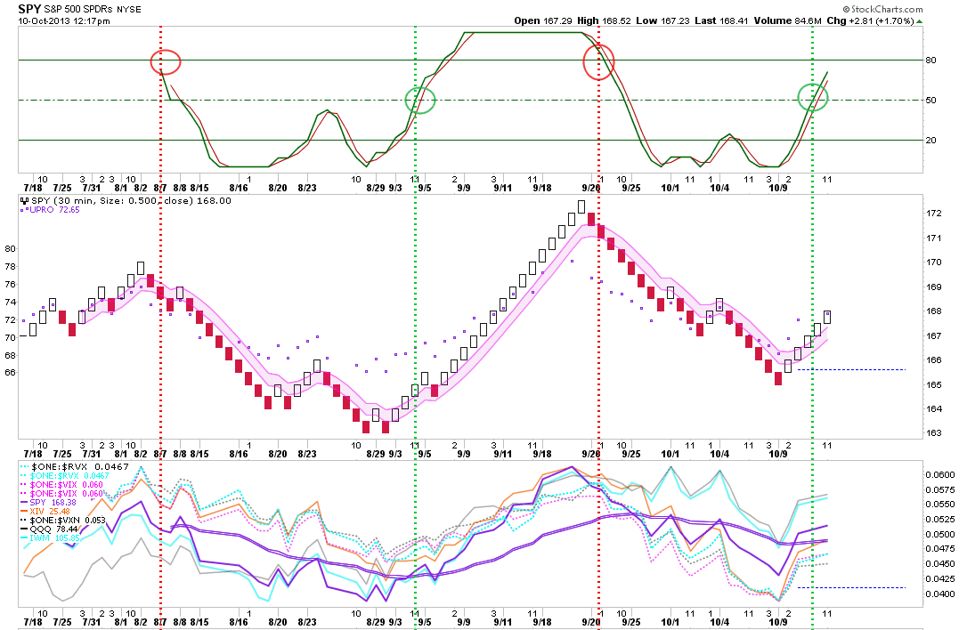The height and width of the screenshot is (630, 967).
Task: Click the 72 label on UPRO left axis
Action: coord(10,320)
